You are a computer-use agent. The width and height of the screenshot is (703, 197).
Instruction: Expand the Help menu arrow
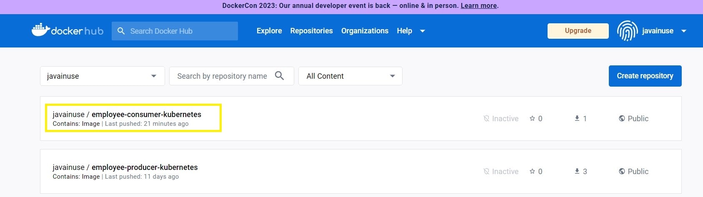click(422, 31)
